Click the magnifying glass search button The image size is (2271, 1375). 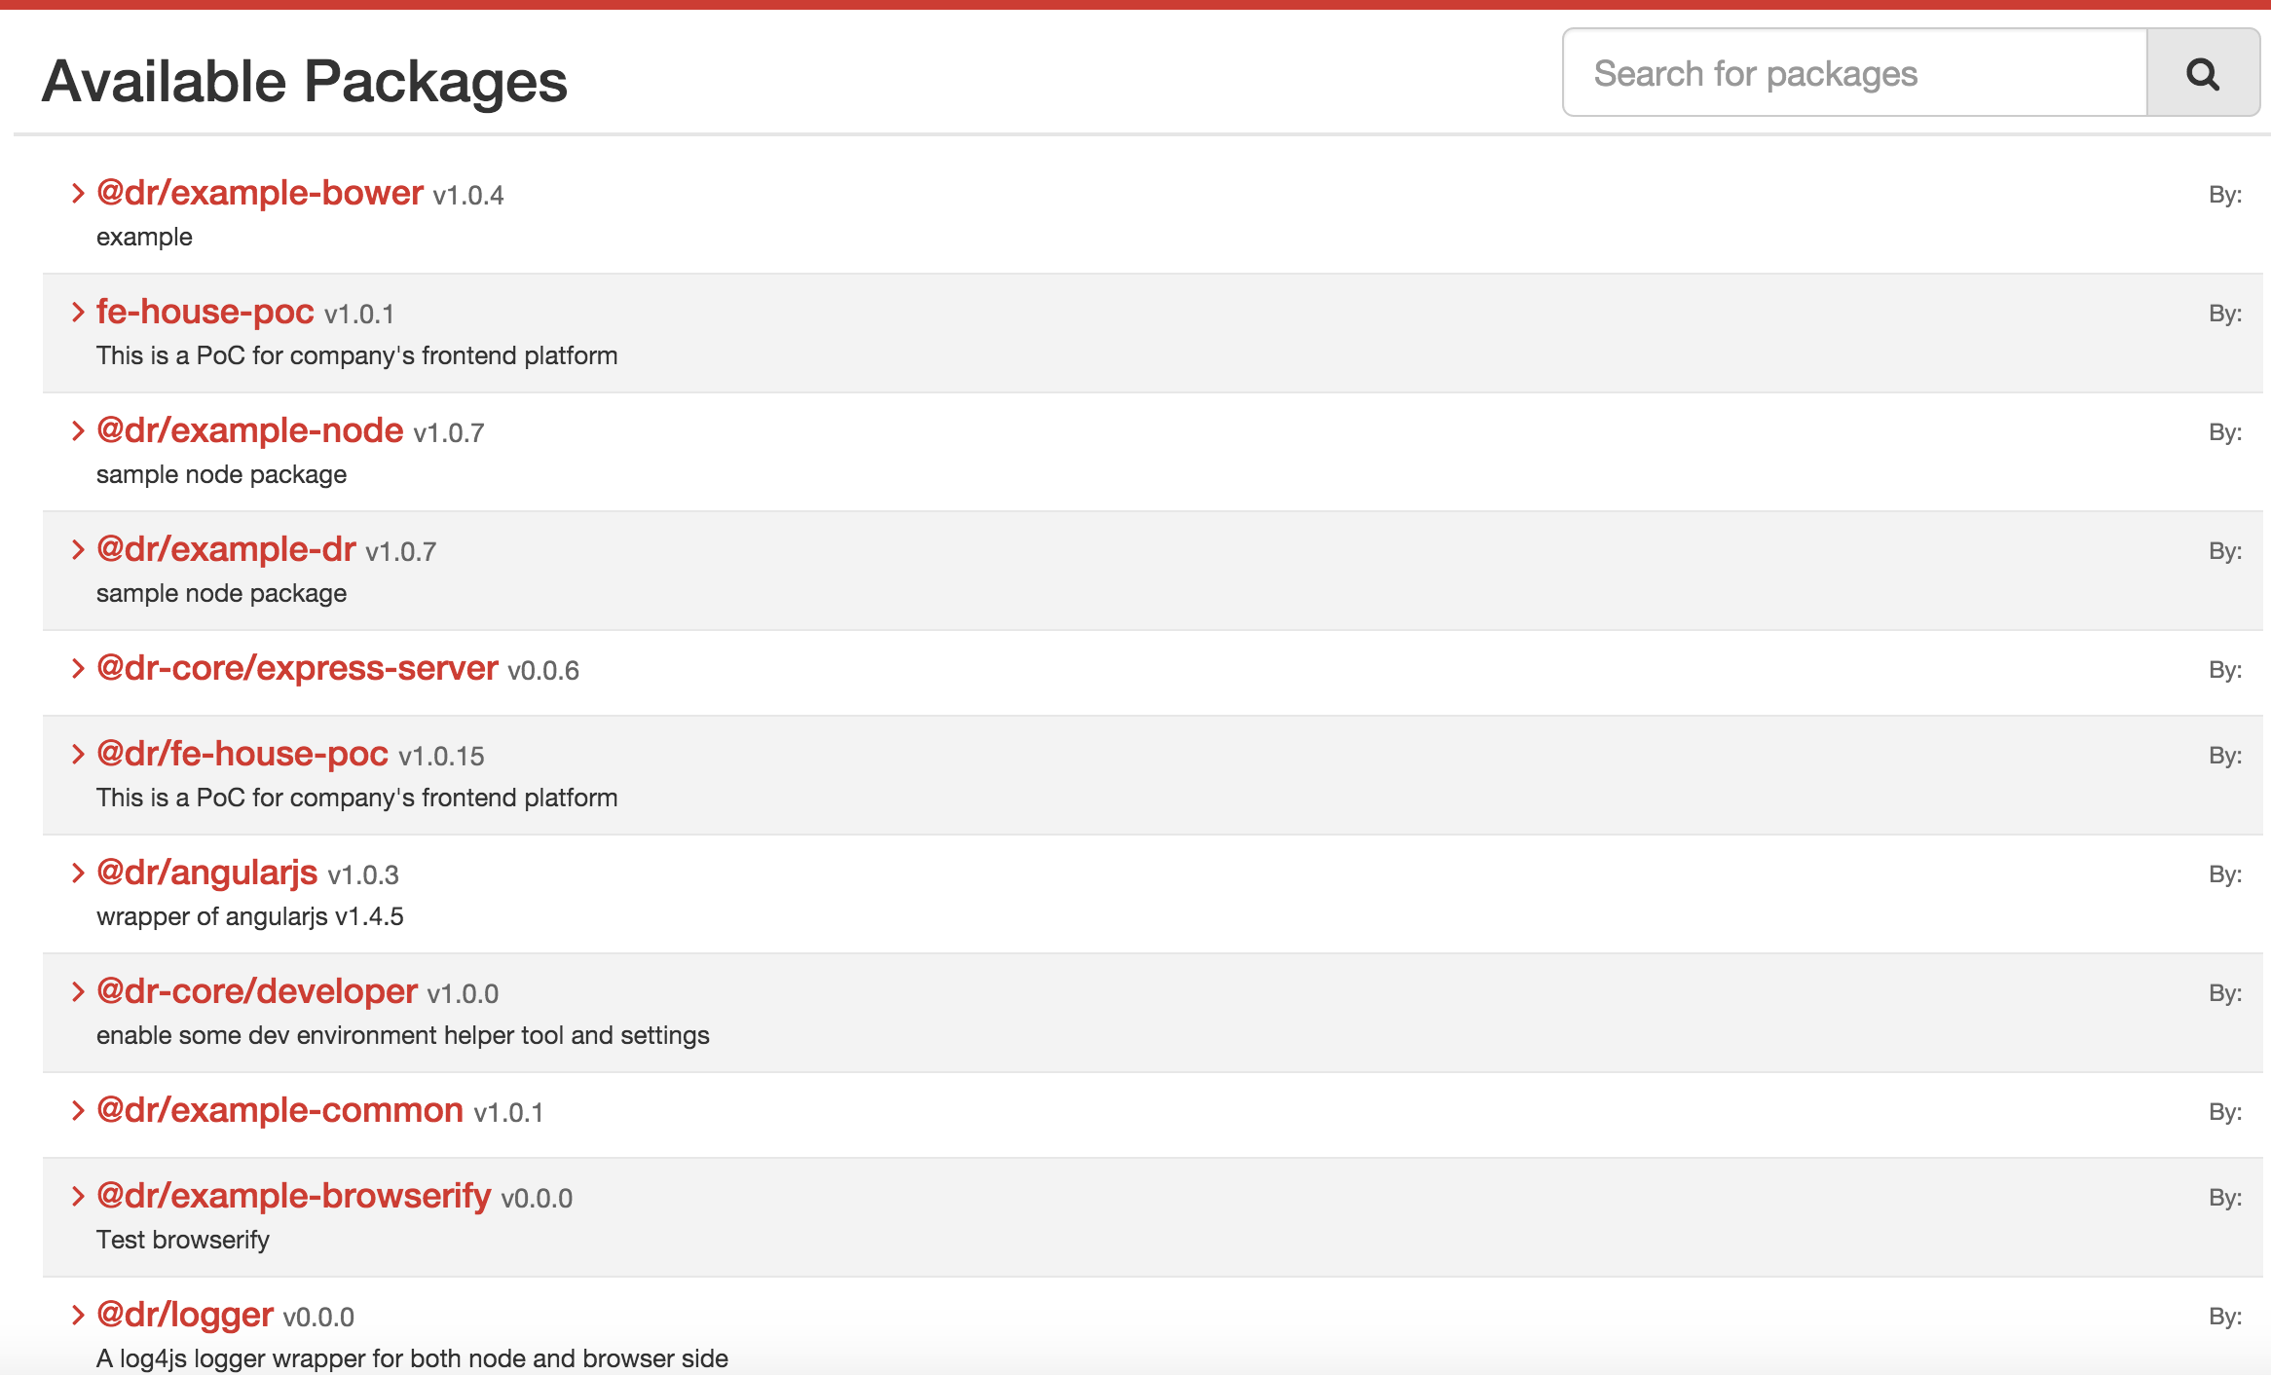[x=2202, y=74]
